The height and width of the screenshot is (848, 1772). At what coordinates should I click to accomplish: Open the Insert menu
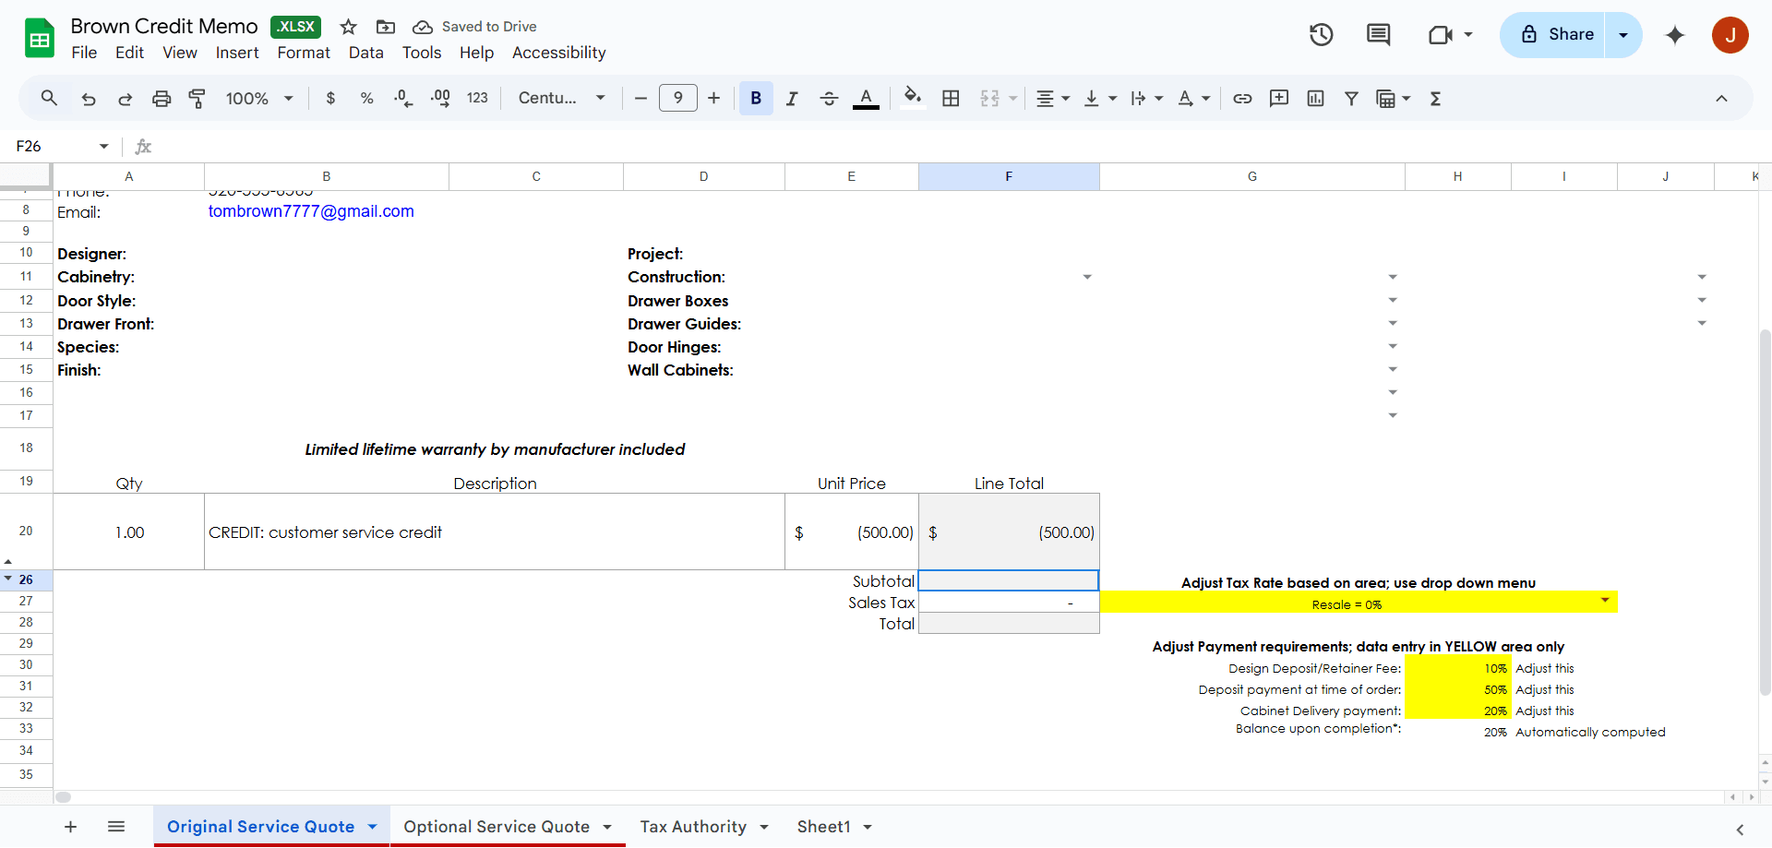(237, 53)
